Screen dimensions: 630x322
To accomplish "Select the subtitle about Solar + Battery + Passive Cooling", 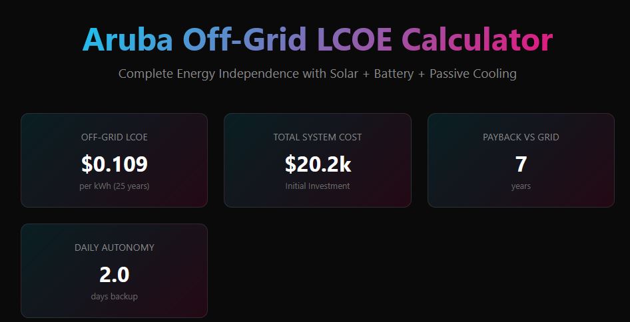I will point(318,74).
